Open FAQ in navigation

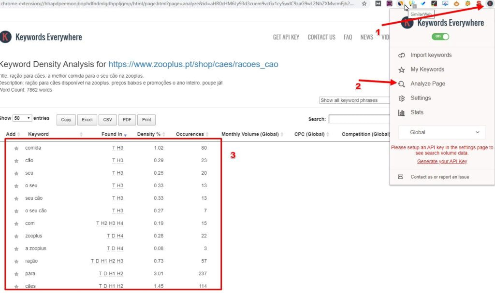(348, 37)
